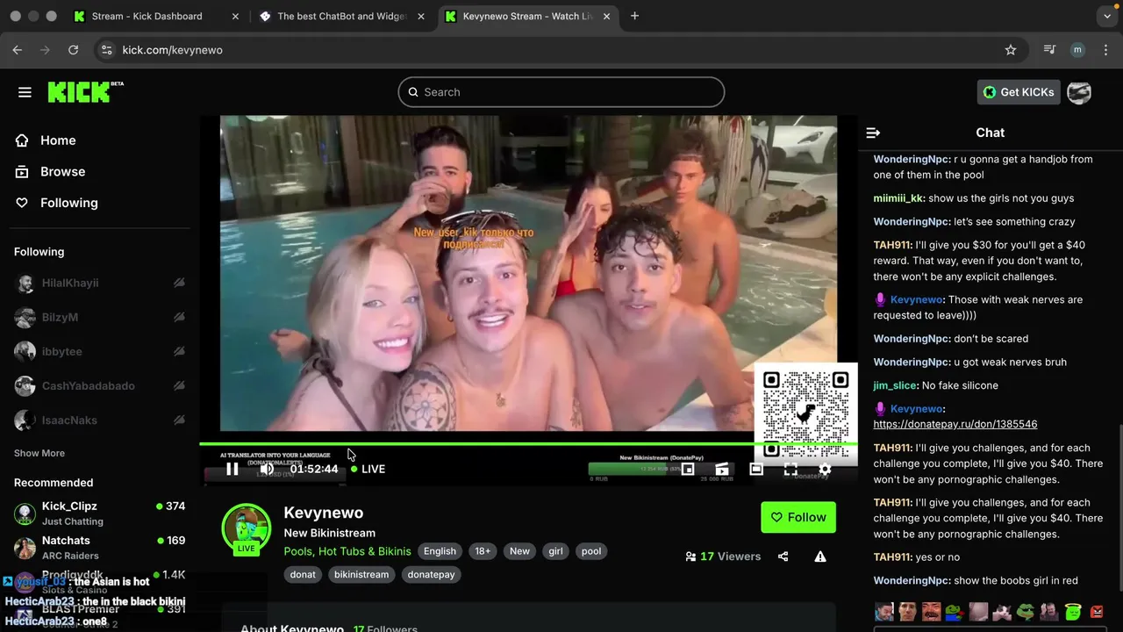The image size is (1123, 632).
Task: Click jim_slice username in chat
Action: (895, 385)
